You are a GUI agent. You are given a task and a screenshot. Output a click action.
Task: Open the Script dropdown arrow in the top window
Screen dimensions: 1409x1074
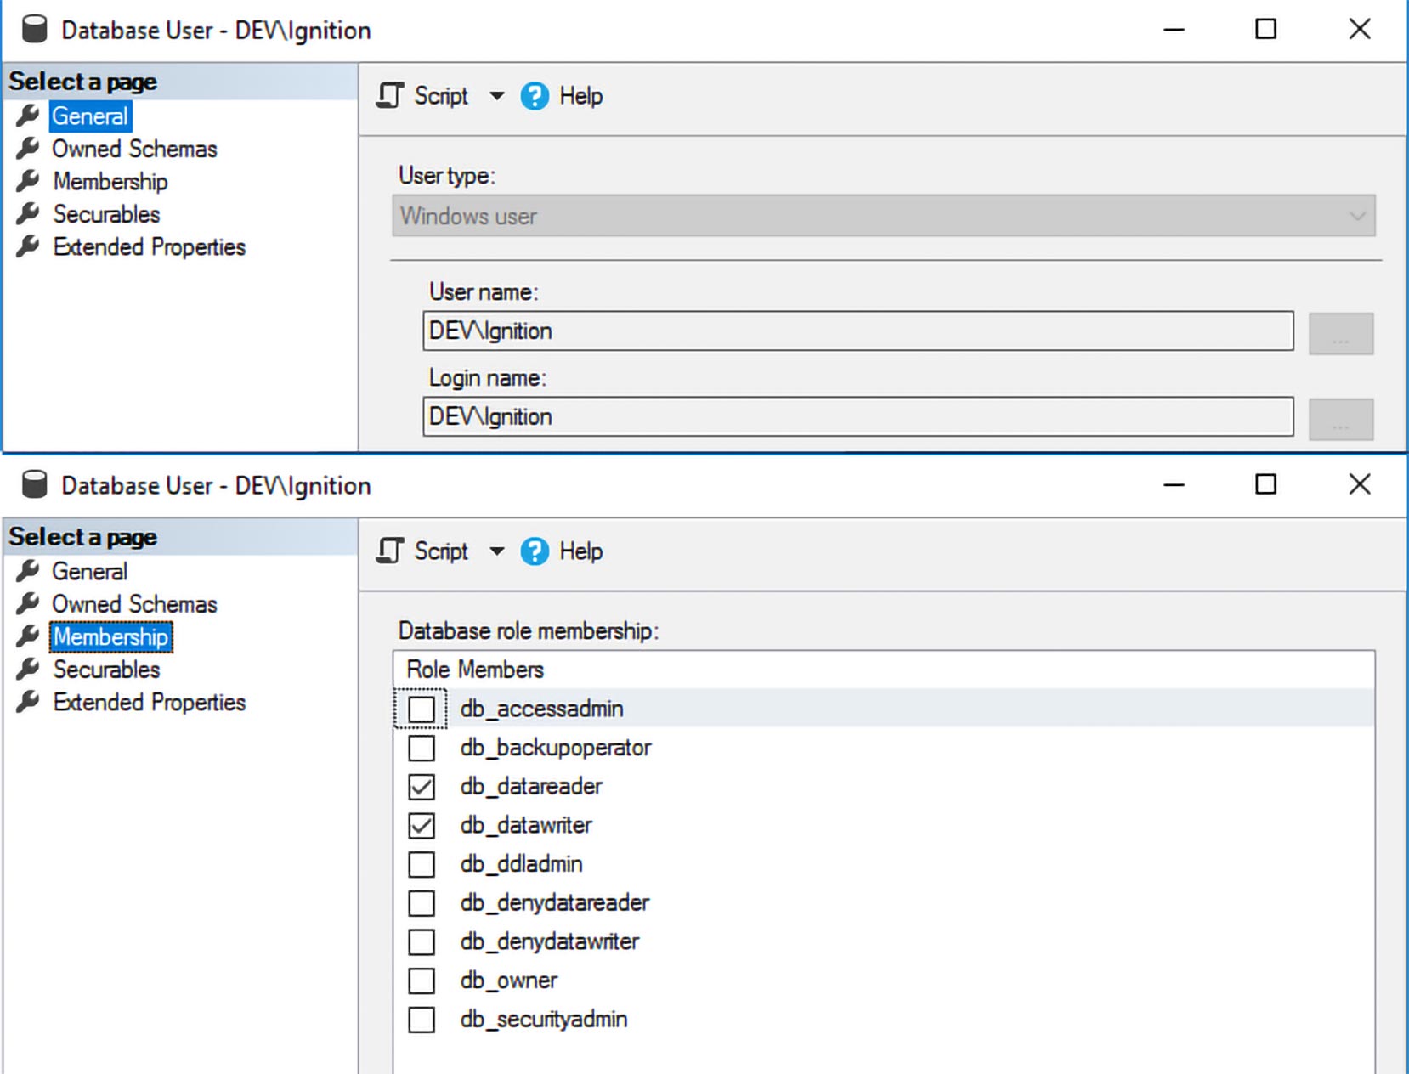pos(497,96)
